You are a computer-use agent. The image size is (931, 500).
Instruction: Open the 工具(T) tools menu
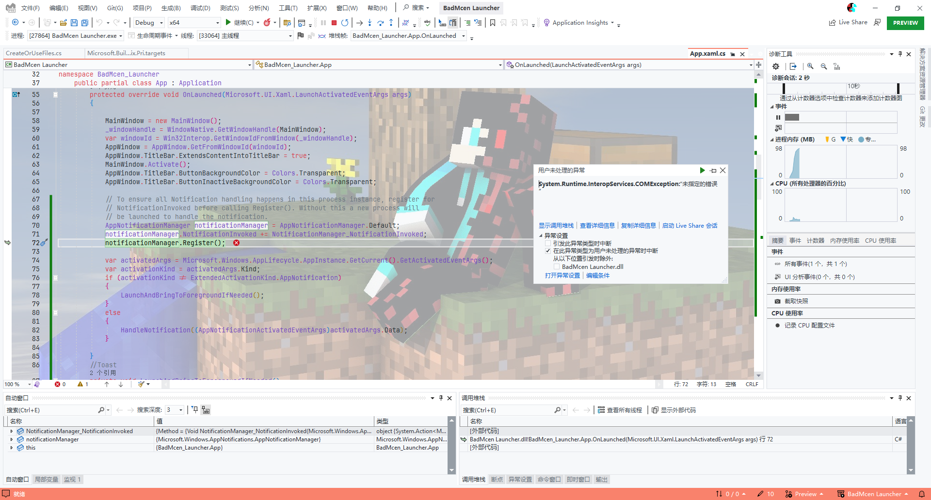(288, 8)
